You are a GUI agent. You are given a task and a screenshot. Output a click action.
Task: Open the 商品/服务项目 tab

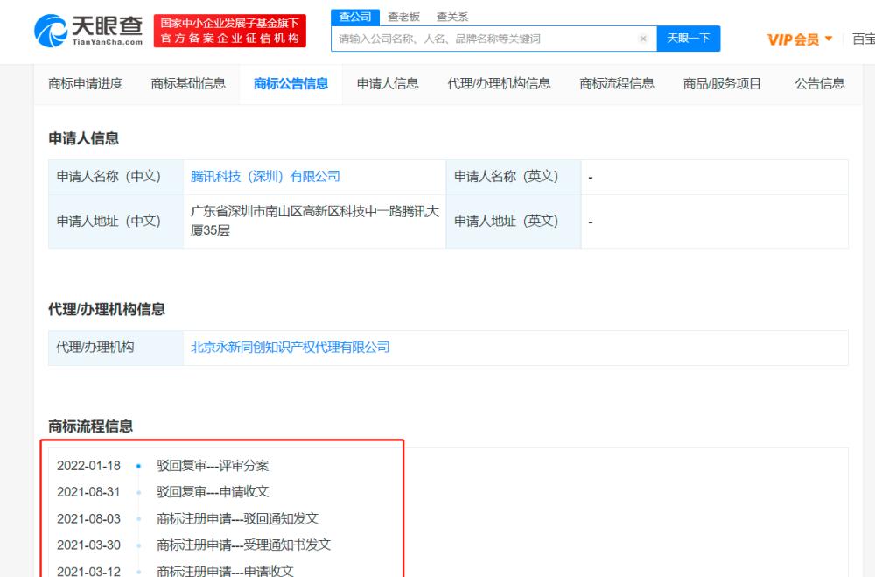(x=722, y=84)
